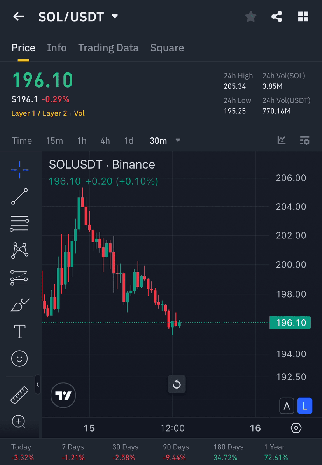This screenshot has width=322, height=465.
Task: Select the Time chart interval
Action: coord(22,141)
